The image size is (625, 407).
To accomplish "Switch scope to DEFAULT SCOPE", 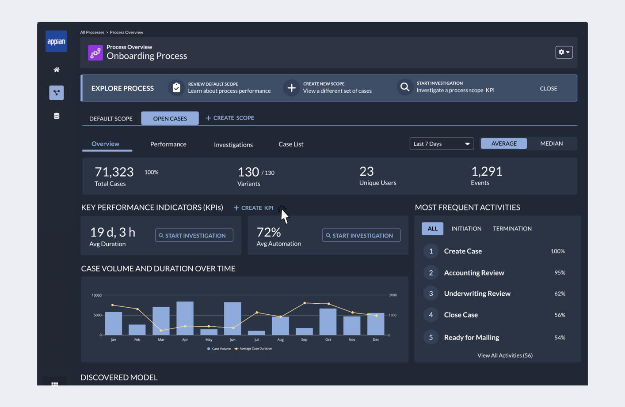I will pos(111,118).
